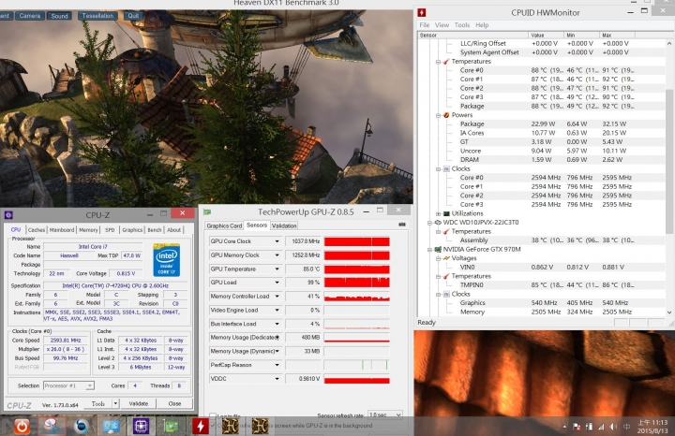Viewport: 675px width, 436px height.
Task: Show hidden system tray icons
Action: (x=564, y=427)
